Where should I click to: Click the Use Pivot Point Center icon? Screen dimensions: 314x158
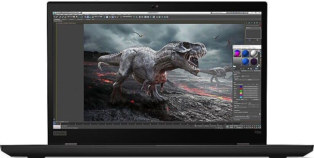(101, 17)
